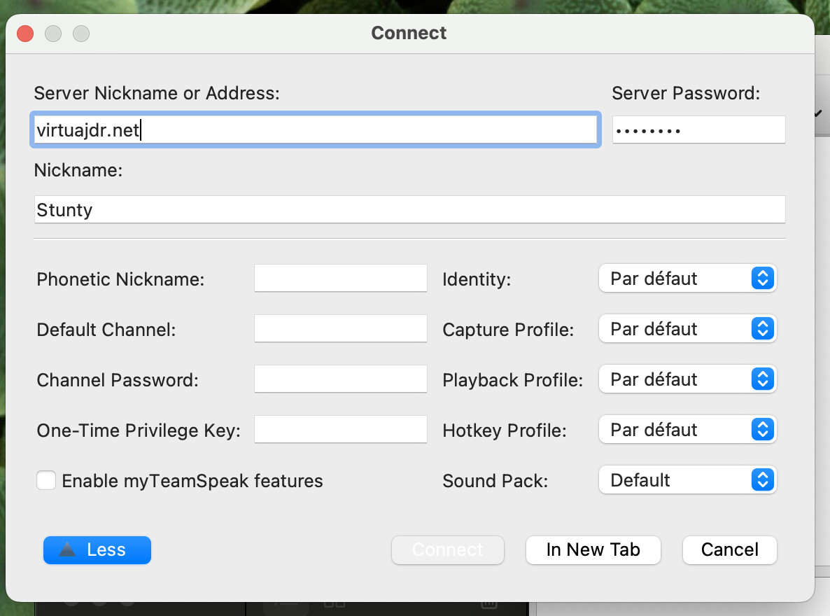Click the One-Time Privilege Key field
The image size is (830, 616).
point(340,430)
